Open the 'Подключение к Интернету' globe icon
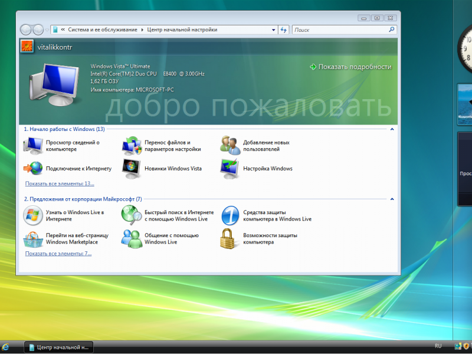Viewport: 472px width, 354px height. 33,168
